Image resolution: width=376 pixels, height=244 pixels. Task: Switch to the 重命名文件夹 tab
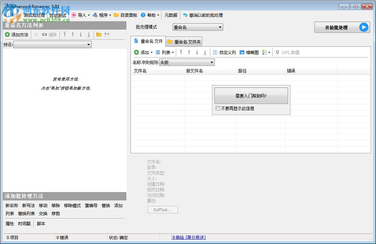pyautogui.click(x=184, y=41)
